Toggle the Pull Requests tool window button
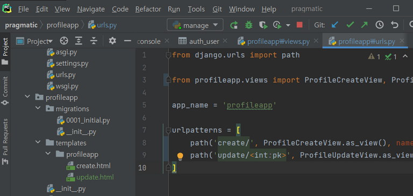 (5, 141)
